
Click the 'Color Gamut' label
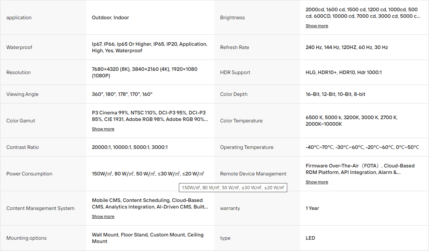20,121
